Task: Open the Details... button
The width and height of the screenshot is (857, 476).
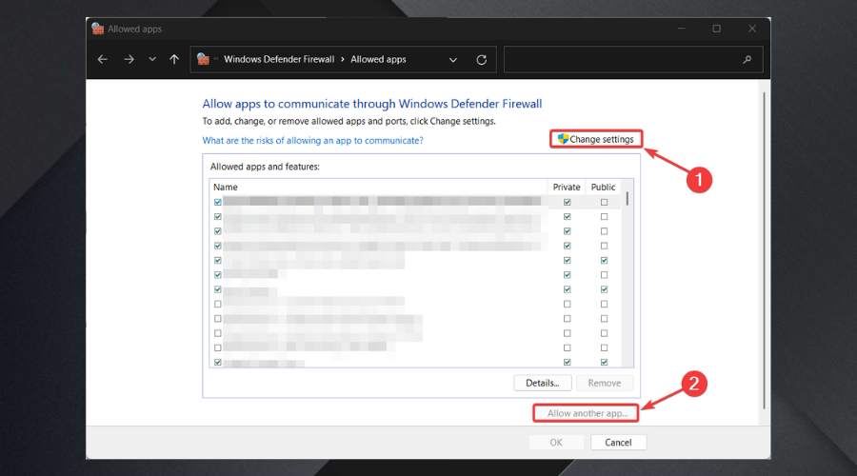Action: (x=543, y=383)
